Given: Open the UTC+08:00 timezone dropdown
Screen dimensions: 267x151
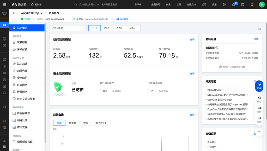Looking at the screenshot, I should [x=68, y=28].
